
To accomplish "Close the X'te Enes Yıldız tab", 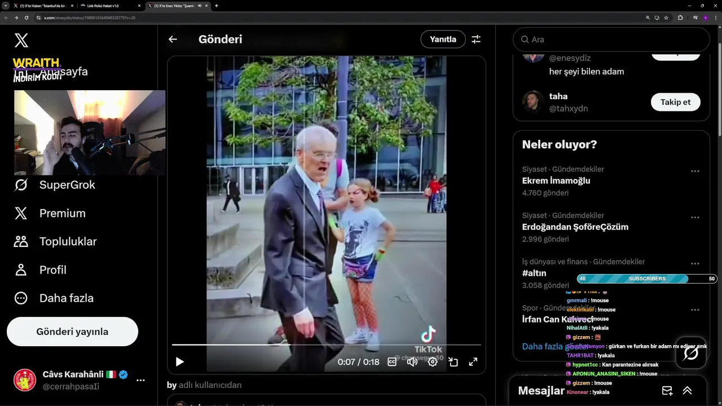I will coord(208,6).
